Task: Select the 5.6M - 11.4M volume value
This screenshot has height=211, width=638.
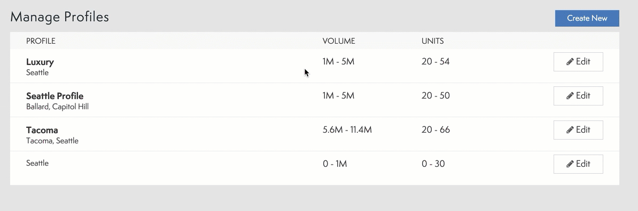Action: [x=347, y=130]
